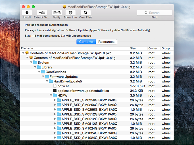Click the green zoom window button

[x=33, y=7]
